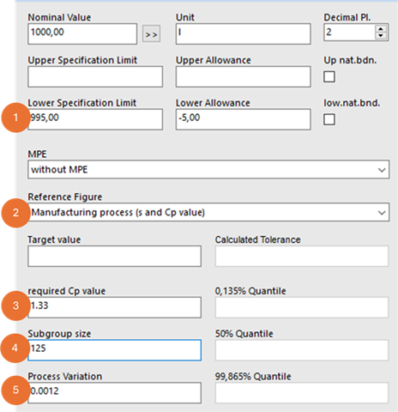Increase Decimal Pl. with the up arrow
Viewport: 398px width, 412px height.
pyautogui.click(x=381, y=29)
